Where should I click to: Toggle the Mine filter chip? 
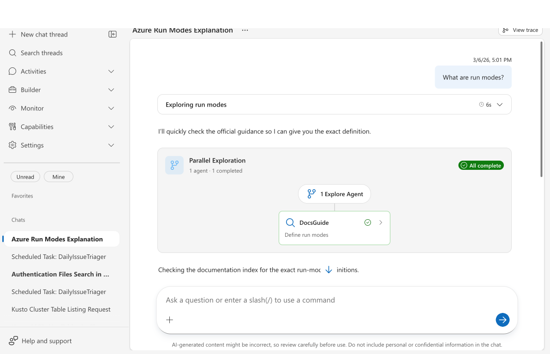[x=59, y=177]
